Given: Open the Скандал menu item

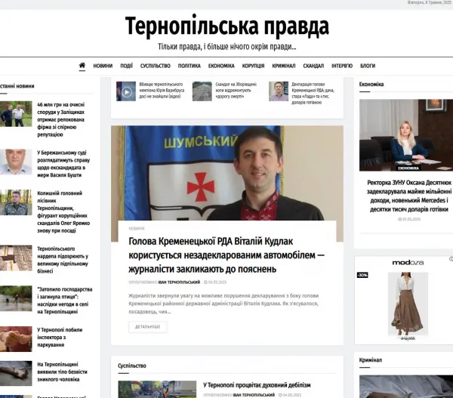Looking at the screenshot, I should (313, 66).
